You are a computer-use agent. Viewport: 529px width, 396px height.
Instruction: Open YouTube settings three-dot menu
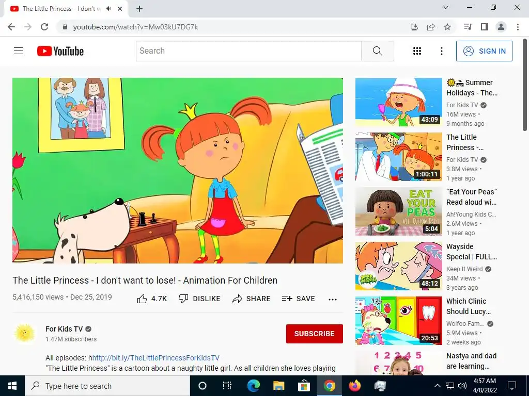pyautogui.click(x=441, y=51)
